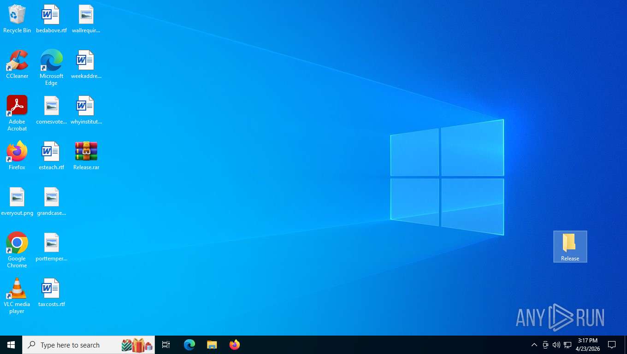
Task: Select the Adobe Acrobat shortcut icon
Action: point(17,113)
